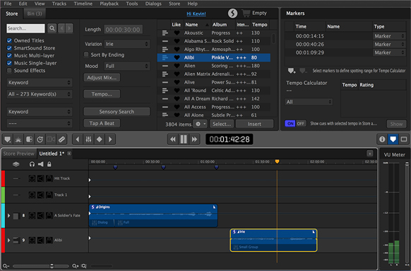The height and width of the screenshot is (271, 411).
Task: Mute Track 1
Action: pos(41,195)
